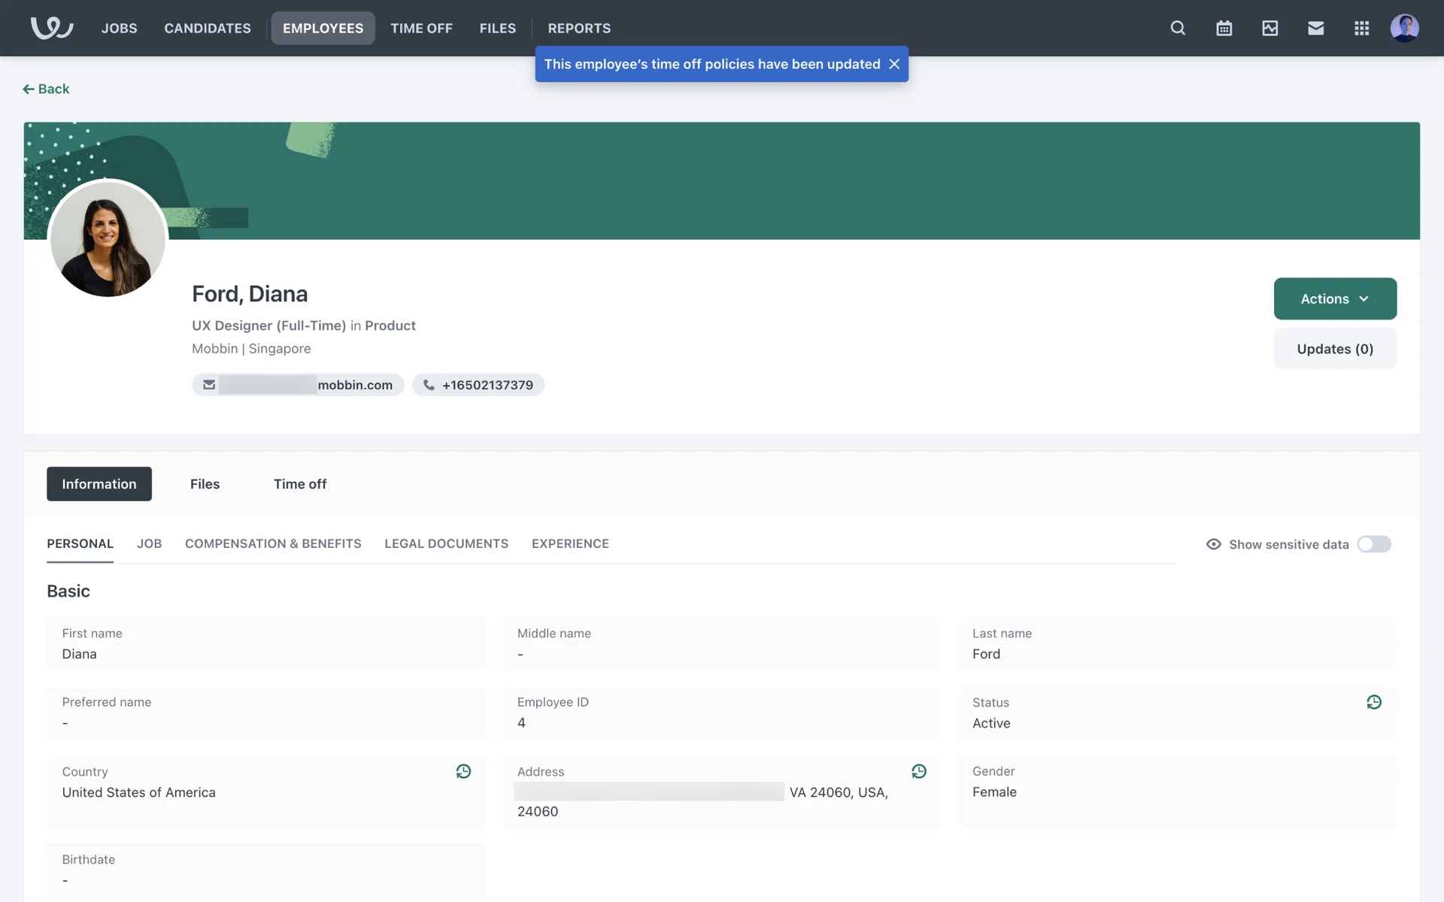Go back using the Back link
The height and width of the screenshot is (902, 1444).
[x=46, y=89]
